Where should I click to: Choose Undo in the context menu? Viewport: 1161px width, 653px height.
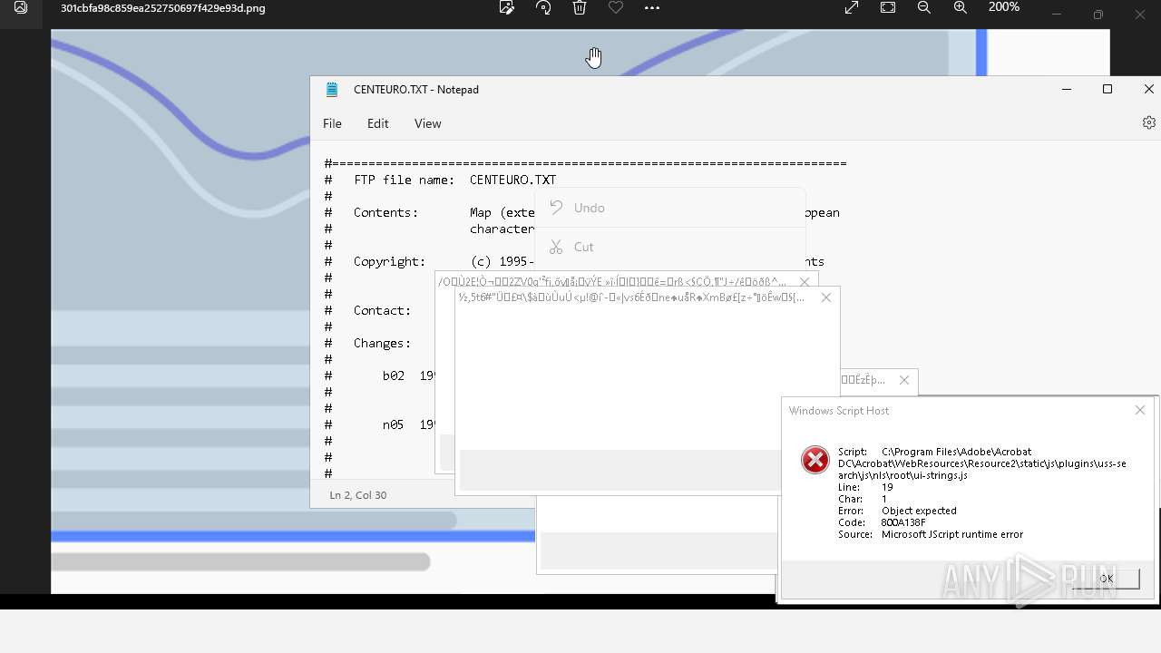tap(670, 208)
